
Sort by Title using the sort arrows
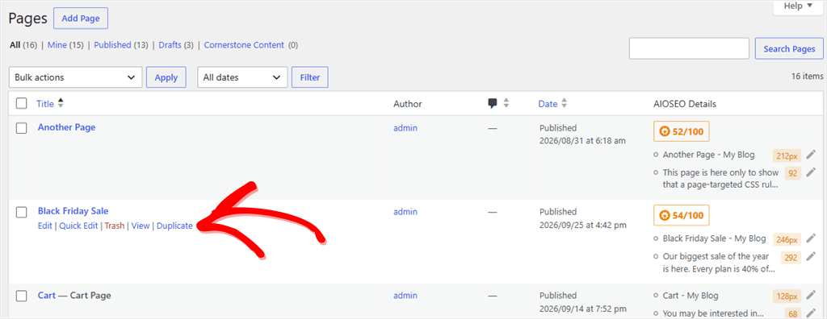coord(61,104)
